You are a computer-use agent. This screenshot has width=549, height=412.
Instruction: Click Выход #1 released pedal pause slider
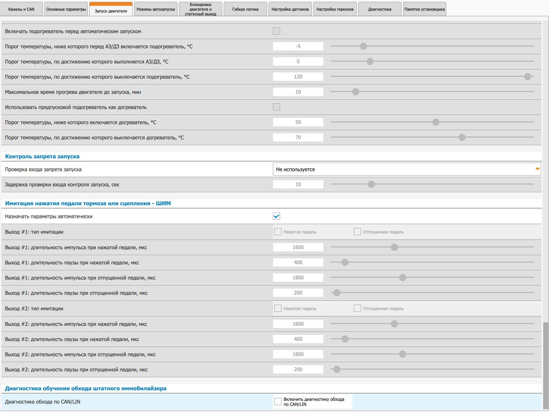click(x=432, y=293)
